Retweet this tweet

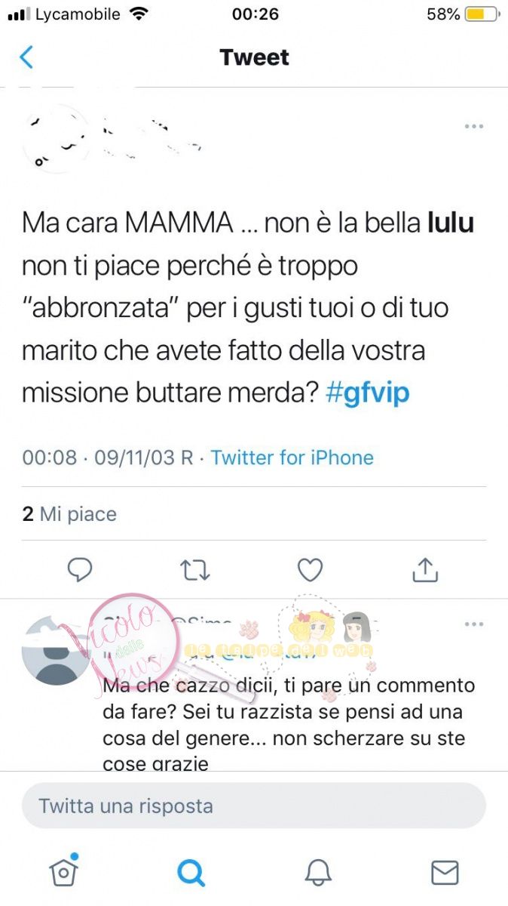[195, 570]
